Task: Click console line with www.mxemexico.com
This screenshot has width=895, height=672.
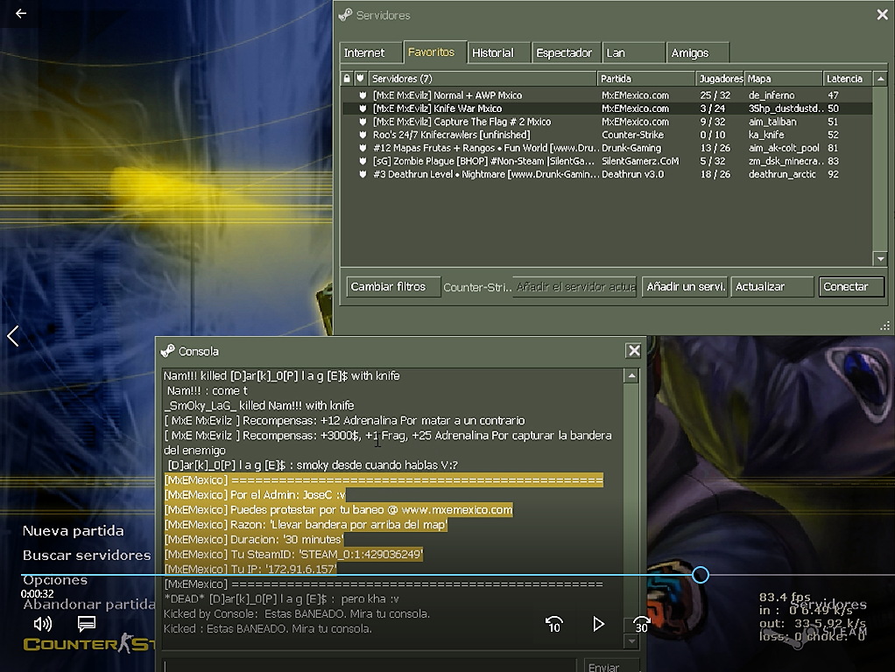Action: click(x=339, y=509)
